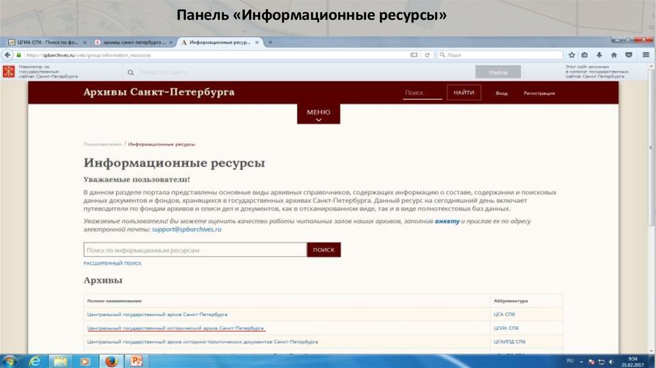Open the Windows Start menu
The width and height of the screenshot is (656, 368).
point(11,361)
